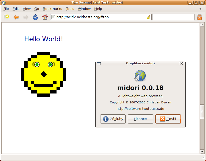
Task: Click the throbber icon beside the menu bar
Action: (200, 9)
